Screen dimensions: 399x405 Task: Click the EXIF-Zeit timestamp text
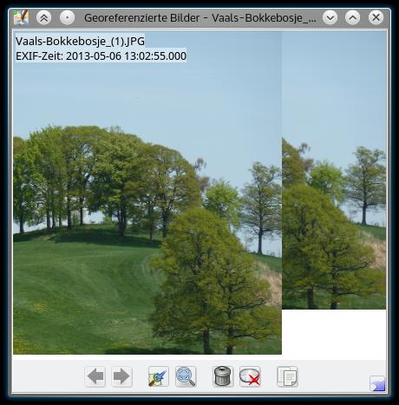click(101, 56)
